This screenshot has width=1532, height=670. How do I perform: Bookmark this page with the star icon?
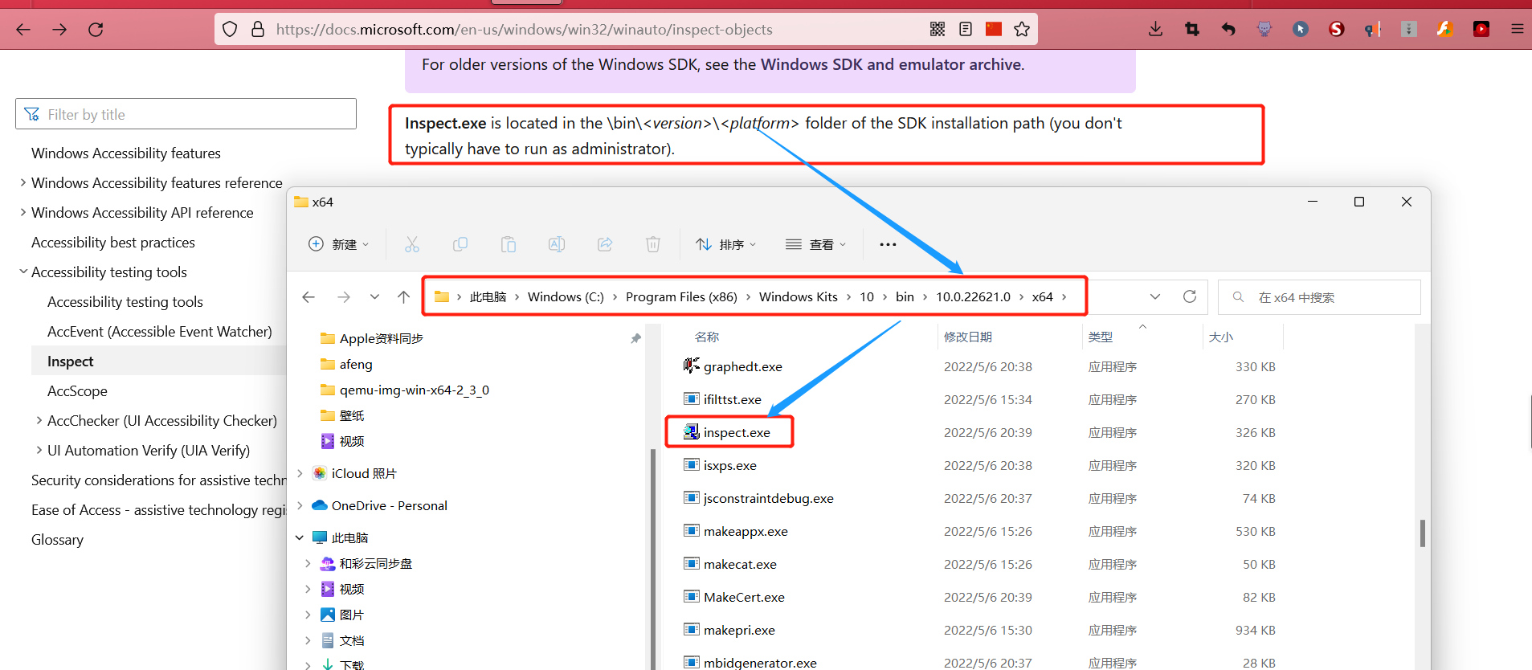click(x=1022, y=30)
